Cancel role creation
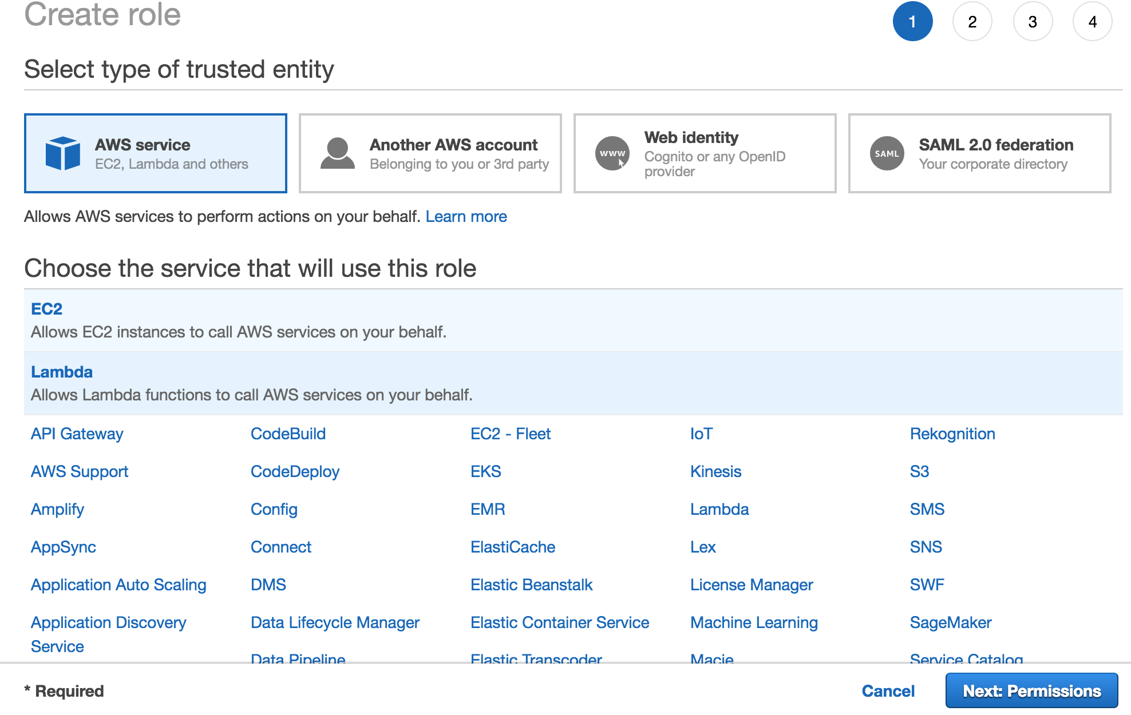1131x715 pixels. (x=888, y=691)
